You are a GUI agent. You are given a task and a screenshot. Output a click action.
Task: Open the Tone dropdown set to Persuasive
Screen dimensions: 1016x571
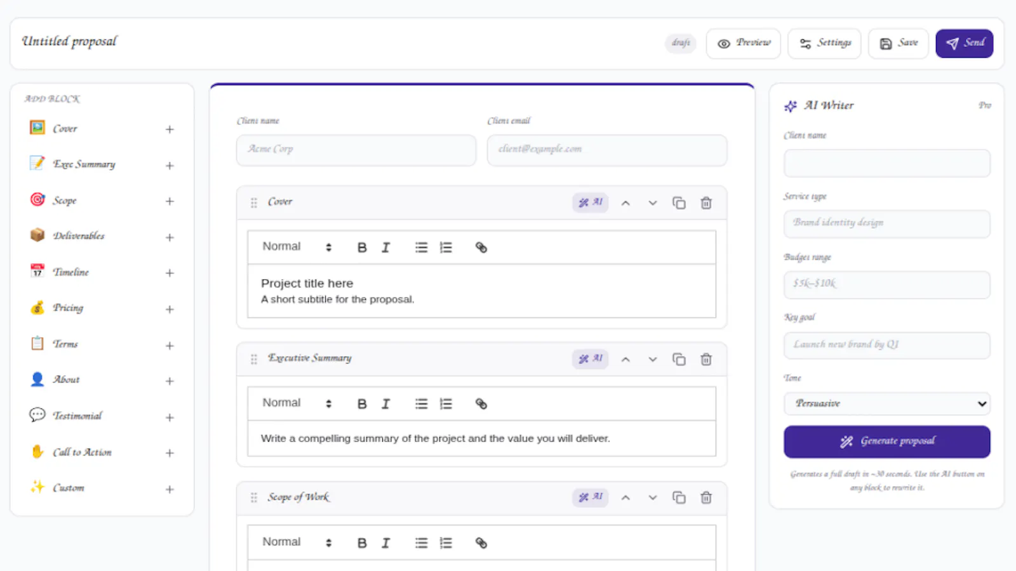click(886, 404)
